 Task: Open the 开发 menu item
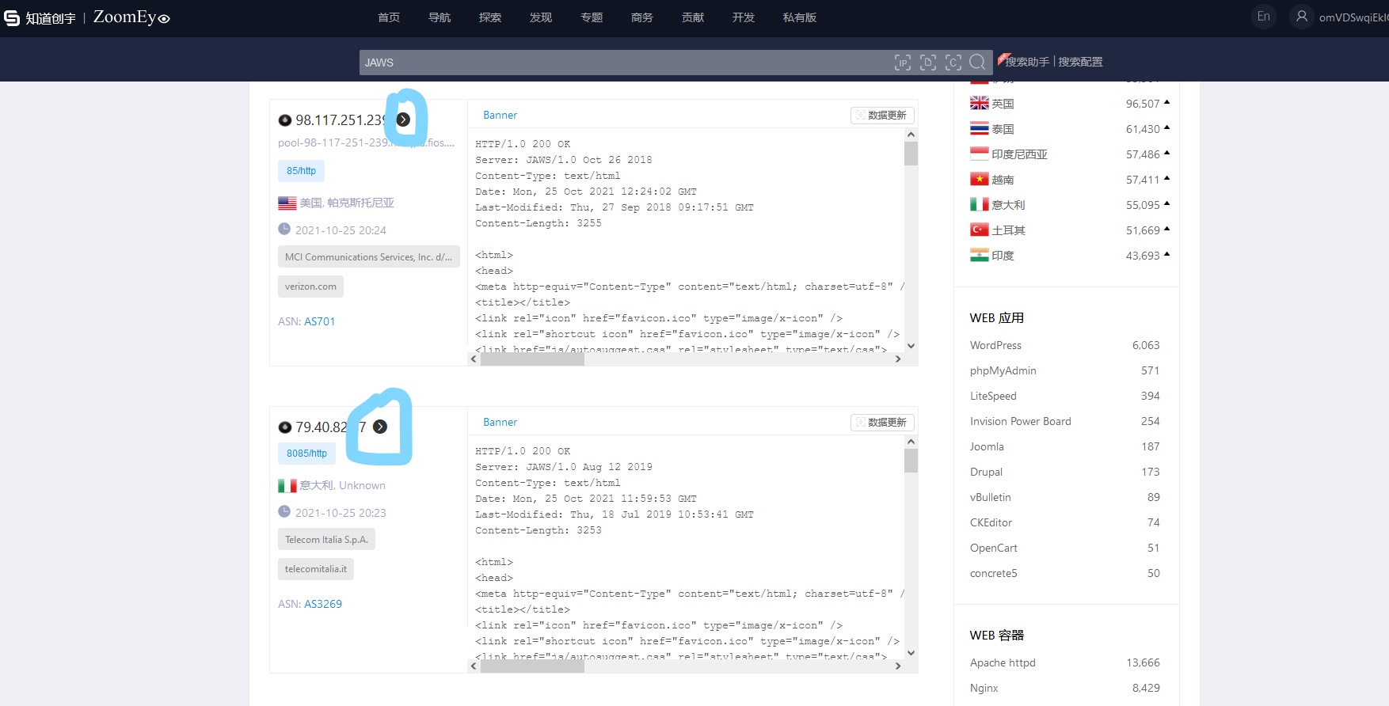pyautogui.click(x=744, y=17)
